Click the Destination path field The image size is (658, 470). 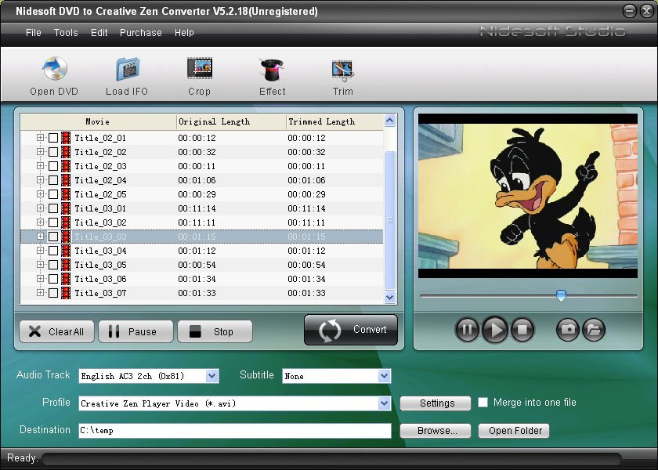point(235,431)
